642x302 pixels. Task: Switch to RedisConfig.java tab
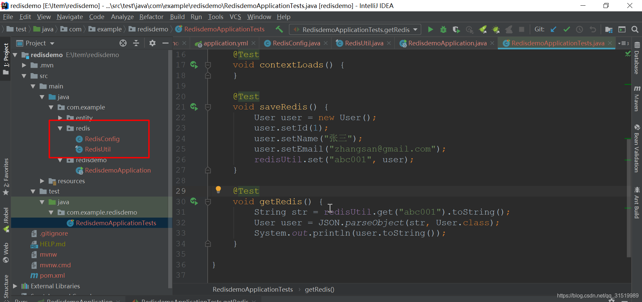click(x=296, y=43)
